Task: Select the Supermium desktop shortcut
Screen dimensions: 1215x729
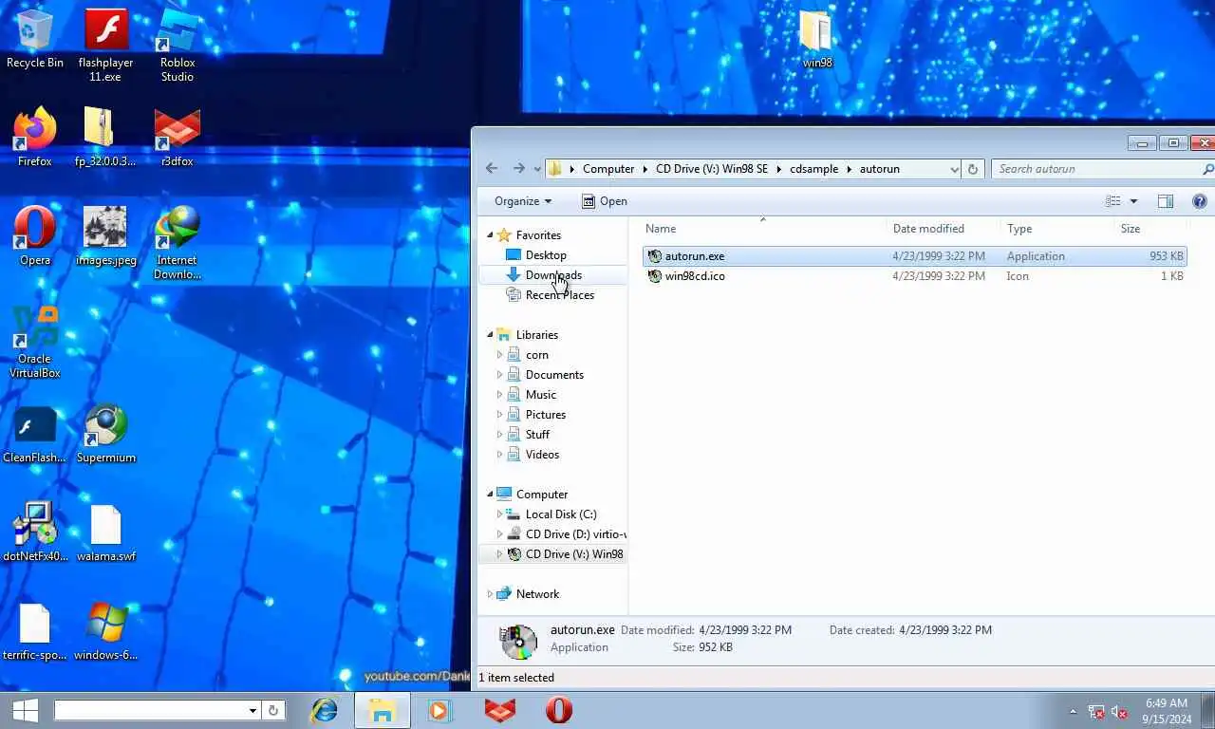Action: (105, 433)
